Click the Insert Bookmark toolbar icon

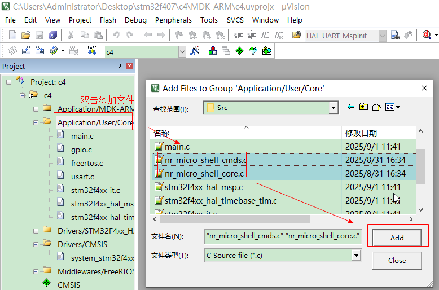(179, 36)
